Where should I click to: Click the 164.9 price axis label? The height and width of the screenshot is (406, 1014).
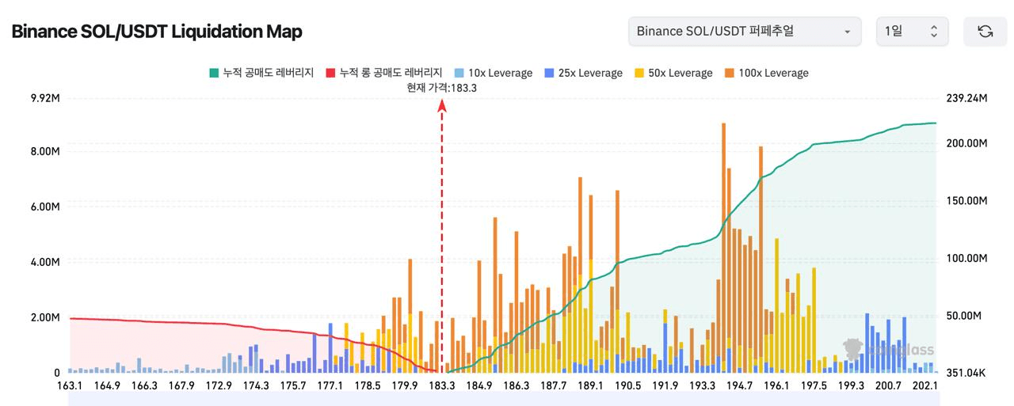tap(107, 386)
